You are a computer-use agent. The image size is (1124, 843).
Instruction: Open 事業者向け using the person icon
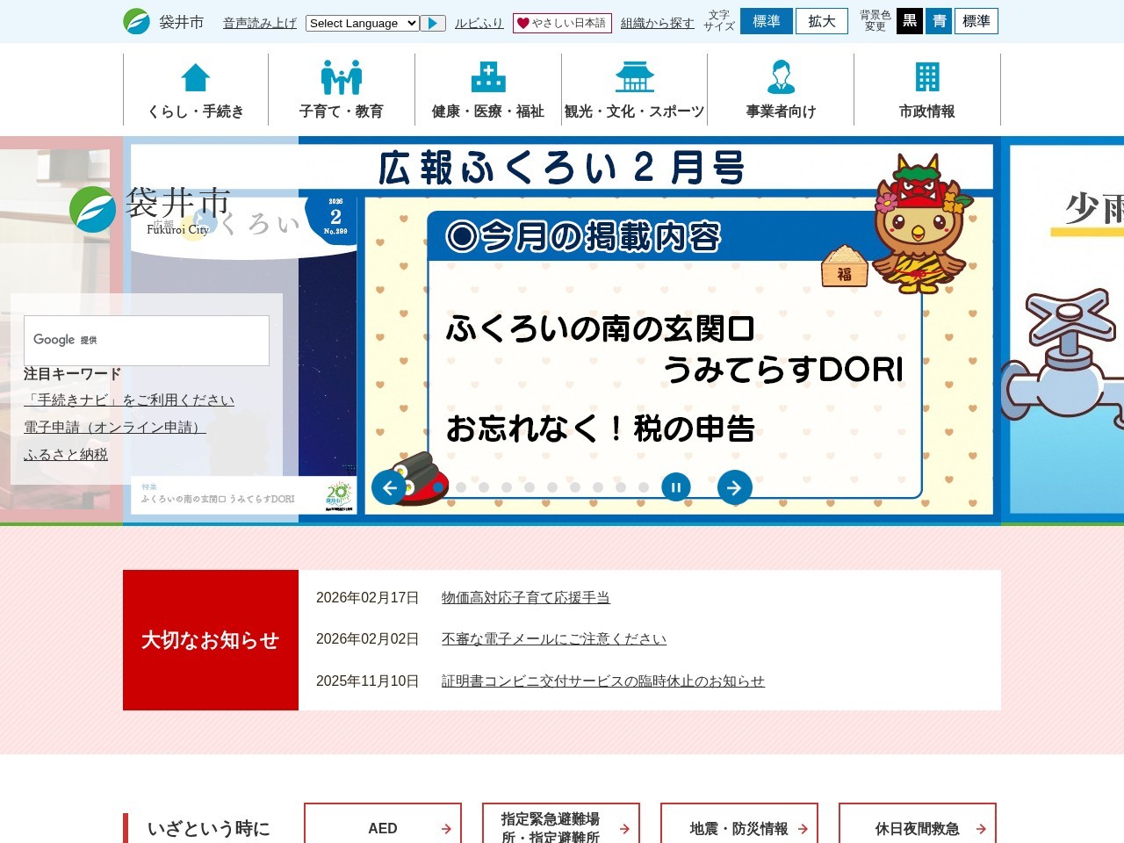point(781,77)
